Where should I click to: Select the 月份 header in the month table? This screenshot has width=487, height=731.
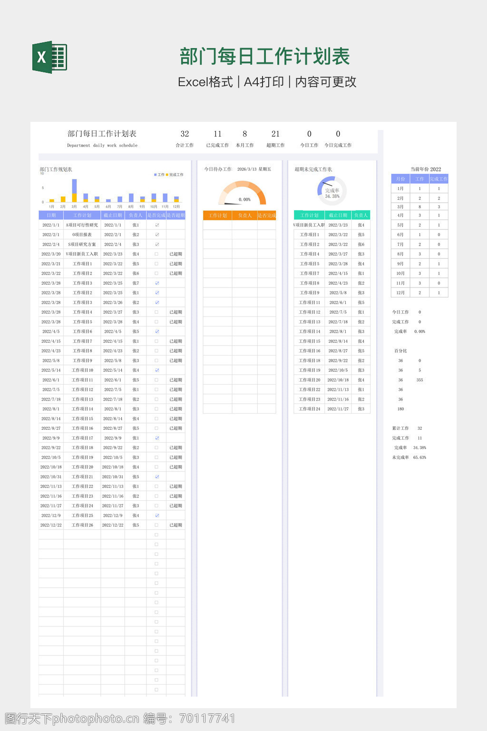point(400,179)
